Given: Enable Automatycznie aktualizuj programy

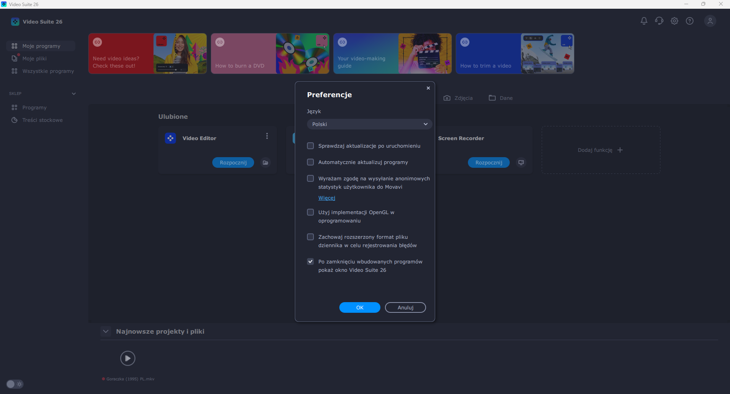Looking at the screenshot, I should click(310, 162).
